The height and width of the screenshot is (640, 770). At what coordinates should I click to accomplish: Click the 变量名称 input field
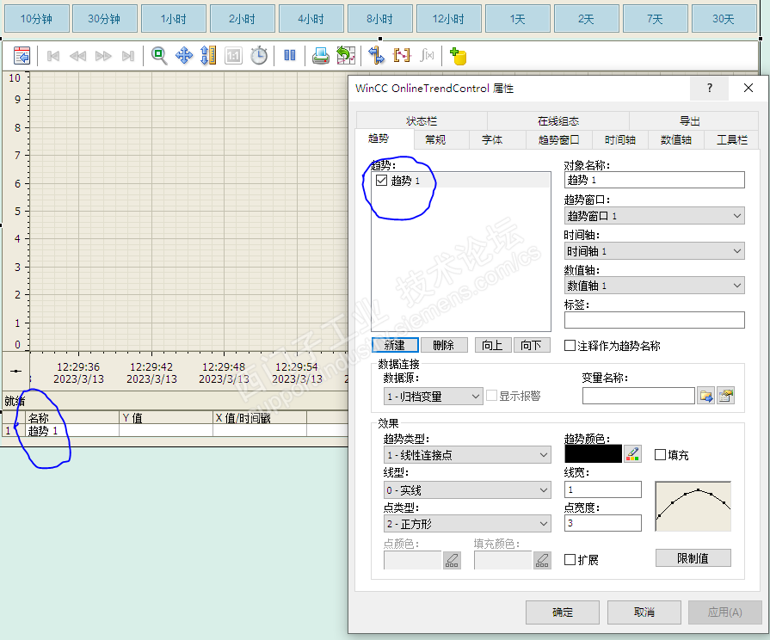[x=638, y=396]
